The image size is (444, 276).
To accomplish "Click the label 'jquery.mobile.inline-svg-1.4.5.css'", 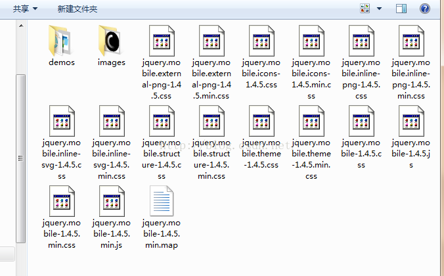I will pyautogui.click(x=62, y=159).
